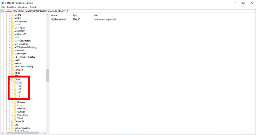Click the Non-Driver Signing folder icon
Viewport: 256px width, 135px height.
click(12, 67)
